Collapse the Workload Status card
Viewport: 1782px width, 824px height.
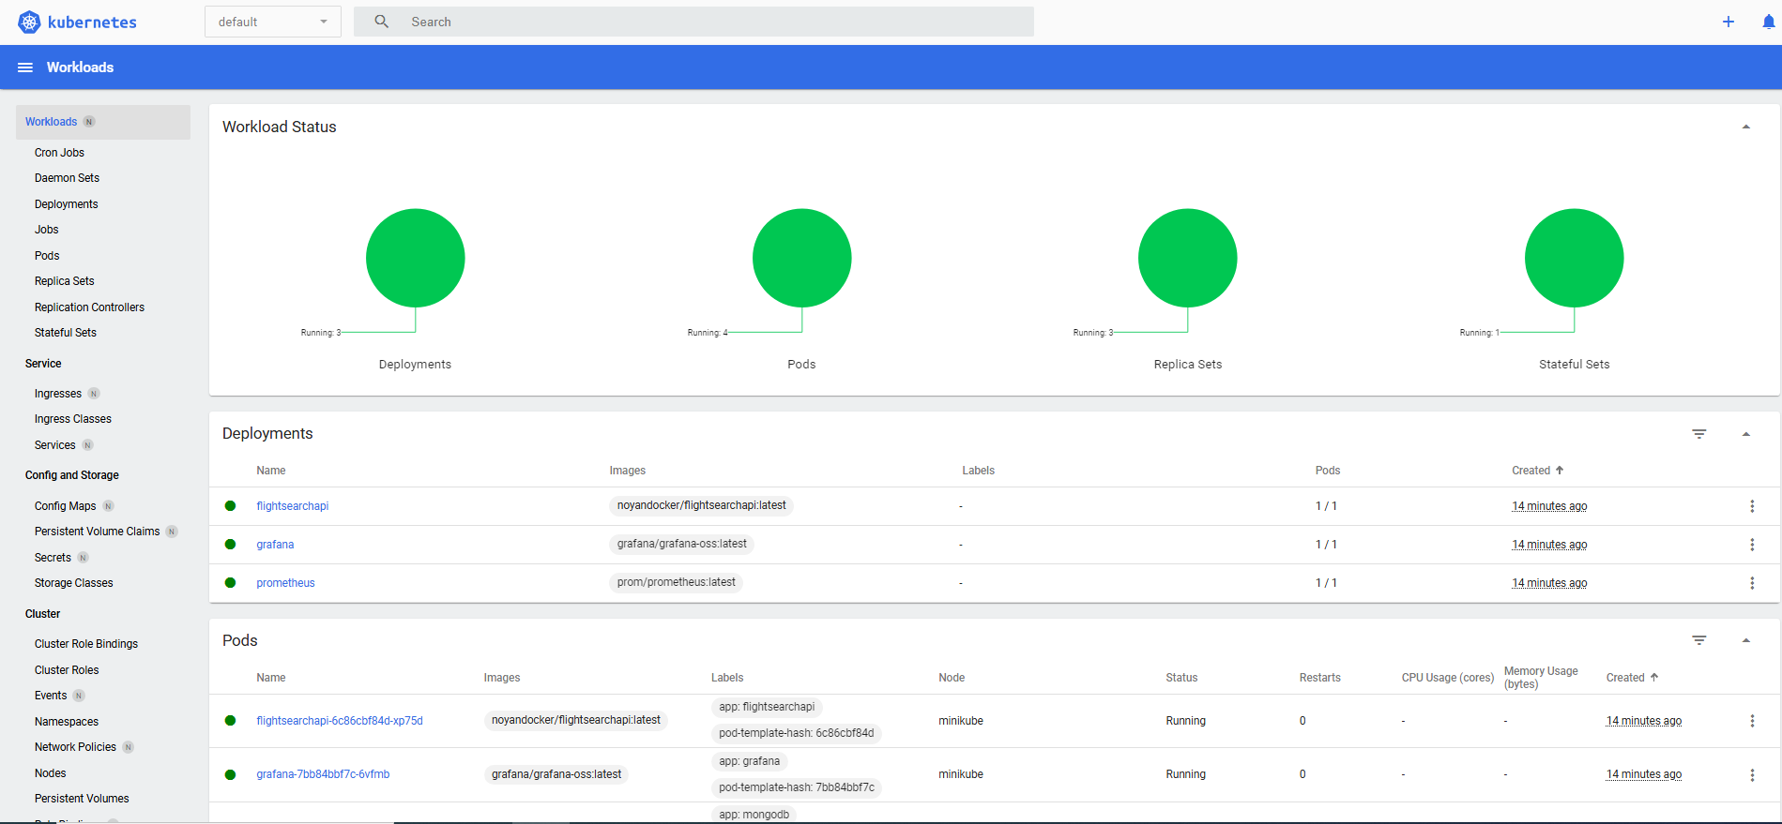(x=1746, y=127)
